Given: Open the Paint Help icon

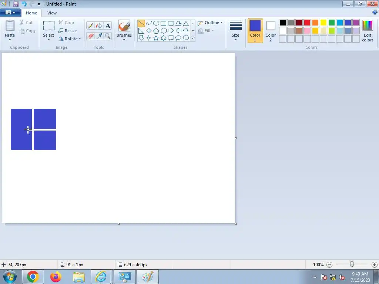Looking at the screenshot, I should [375, 12].
